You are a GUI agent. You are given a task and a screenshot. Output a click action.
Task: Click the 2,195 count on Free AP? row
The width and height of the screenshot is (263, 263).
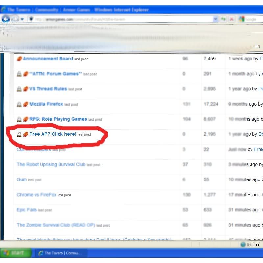[x=210, y=134]
